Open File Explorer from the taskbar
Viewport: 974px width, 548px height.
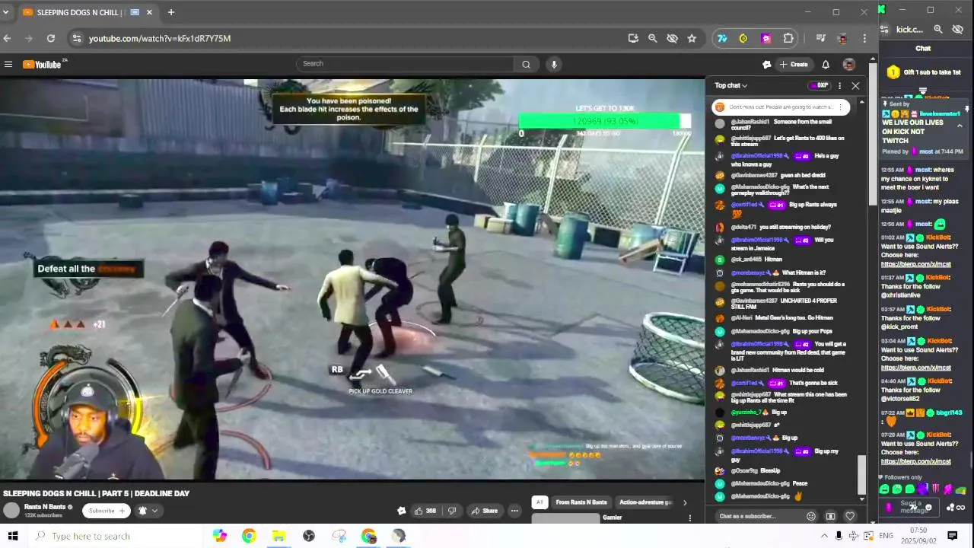(279, 536)
